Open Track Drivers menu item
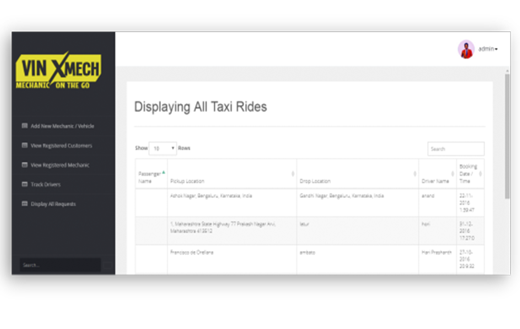The width and height of the screenshot is (520, 329). tap(45, 185)
